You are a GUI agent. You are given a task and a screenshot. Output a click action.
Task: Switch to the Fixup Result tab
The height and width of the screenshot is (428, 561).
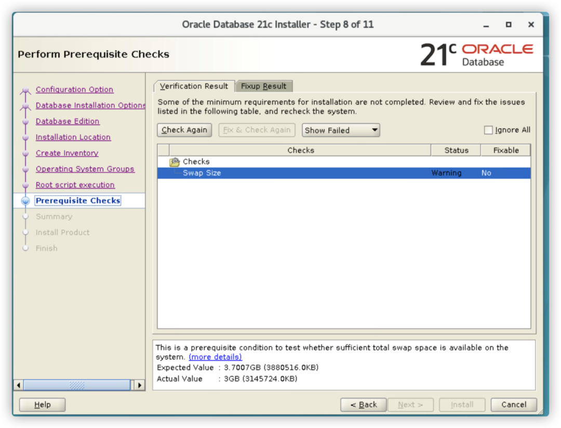[x=264, y=86]
